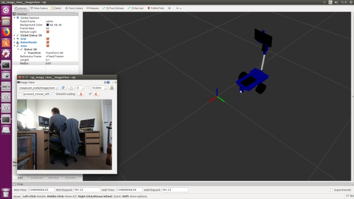Toggle the Grid display checkbox

(x=48, y=39)
